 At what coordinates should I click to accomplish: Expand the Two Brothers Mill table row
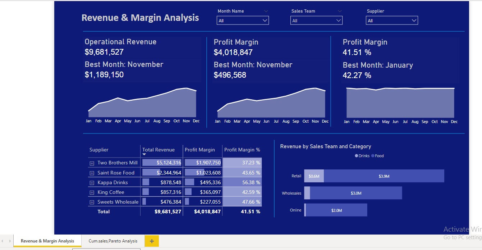click(92, 163)
